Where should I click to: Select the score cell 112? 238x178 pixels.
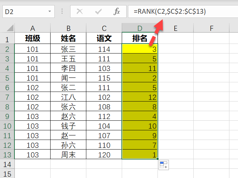point(104,116)
